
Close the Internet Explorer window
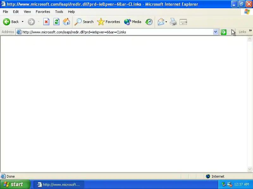click(249, 4)
